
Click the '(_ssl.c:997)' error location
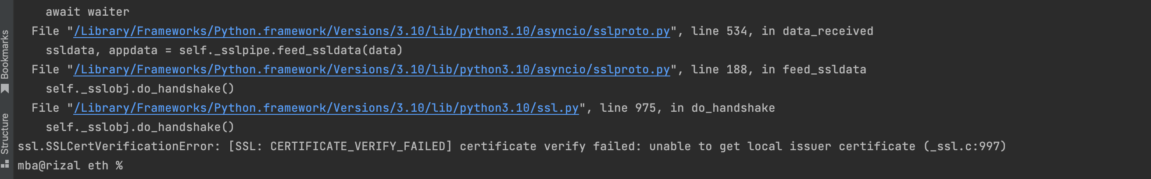[965, 147]
